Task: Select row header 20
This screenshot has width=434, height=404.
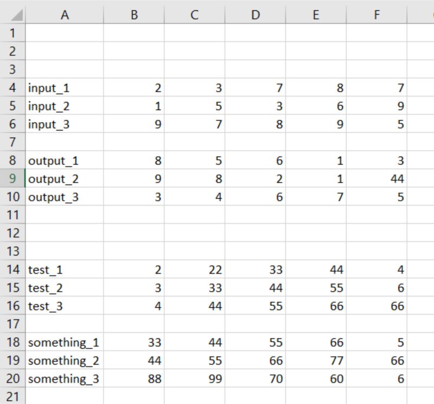Action: 12,379
